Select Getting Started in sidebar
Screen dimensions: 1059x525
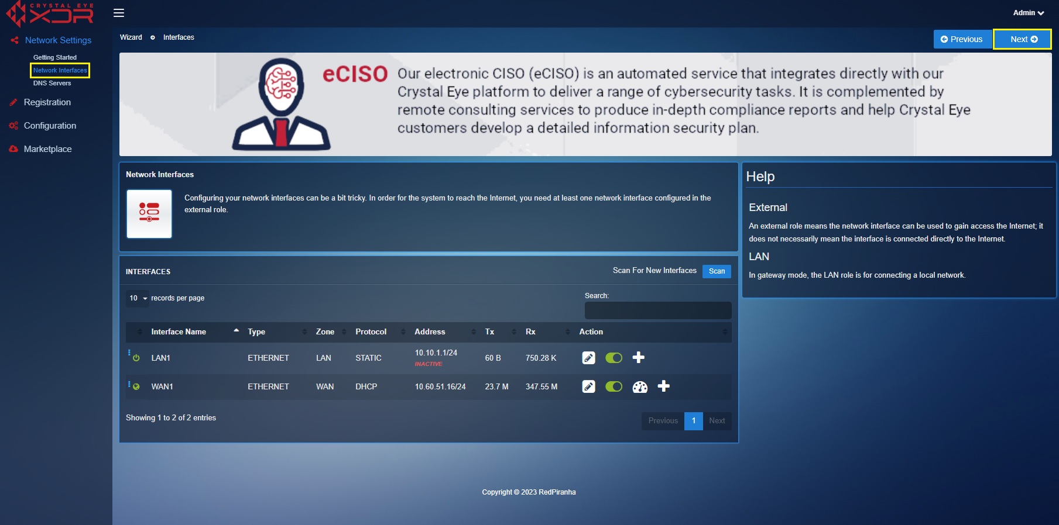[x=55, y=57]
